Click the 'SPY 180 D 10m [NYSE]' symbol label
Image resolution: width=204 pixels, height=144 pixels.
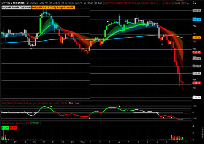click(x=13, y=3)
